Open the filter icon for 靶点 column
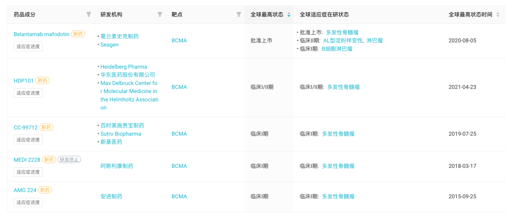The width and height of the screenshot is (506, 217). coord(238,14)
